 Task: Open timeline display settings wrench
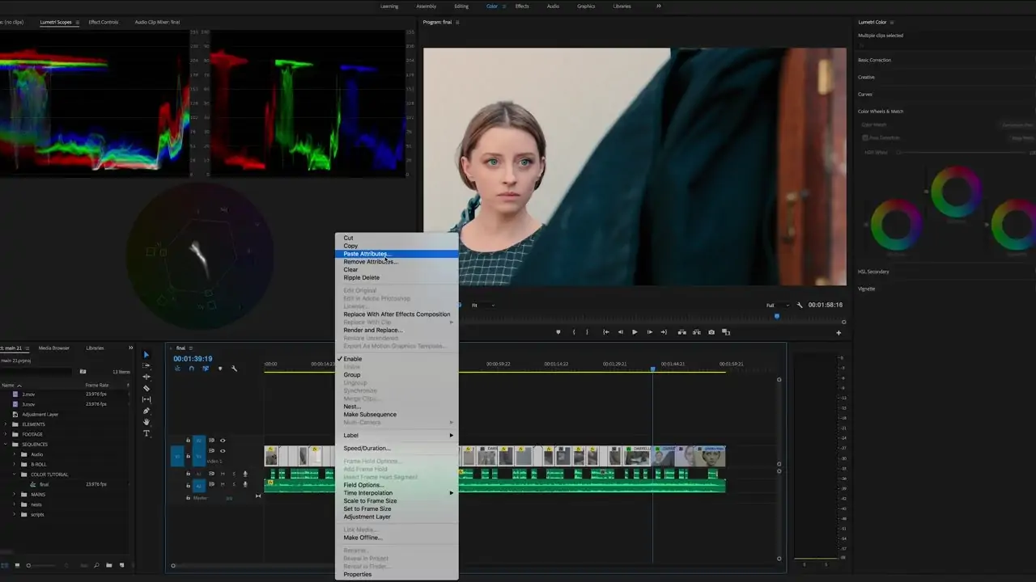point(234,369)
